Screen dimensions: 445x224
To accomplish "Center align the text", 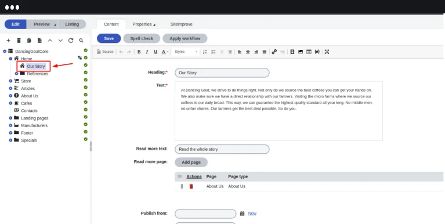I will point(248,52).
